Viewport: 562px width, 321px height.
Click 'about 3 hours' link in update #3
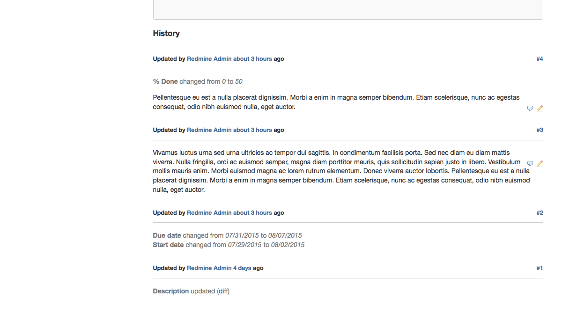[252, 130]
